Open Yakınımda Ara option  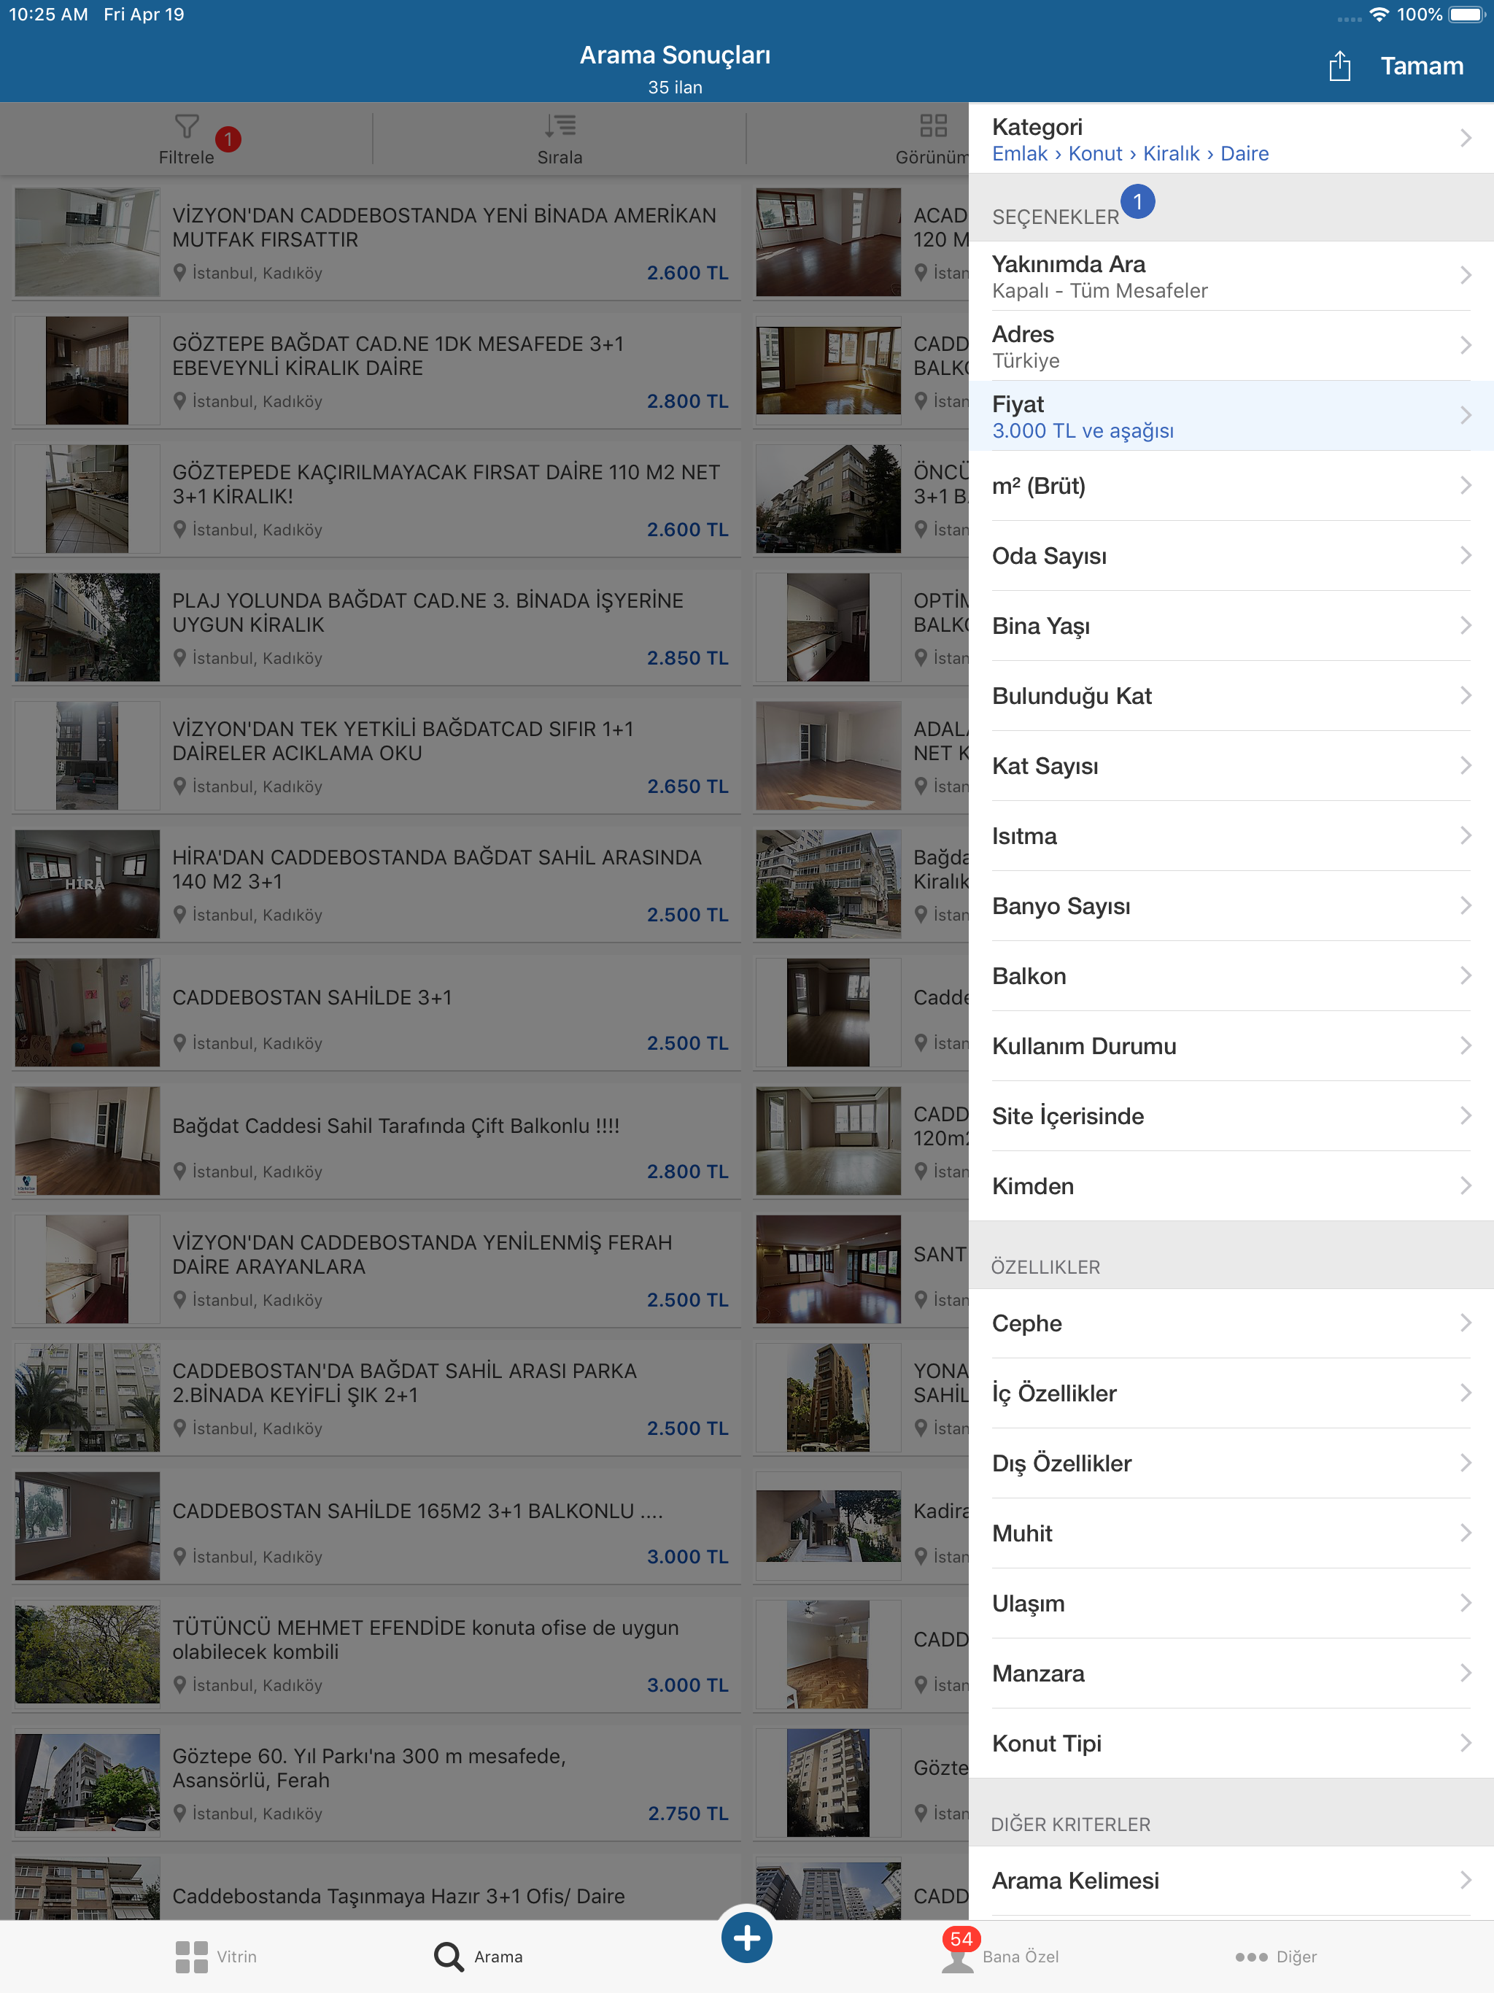(x=1231, y=276)
